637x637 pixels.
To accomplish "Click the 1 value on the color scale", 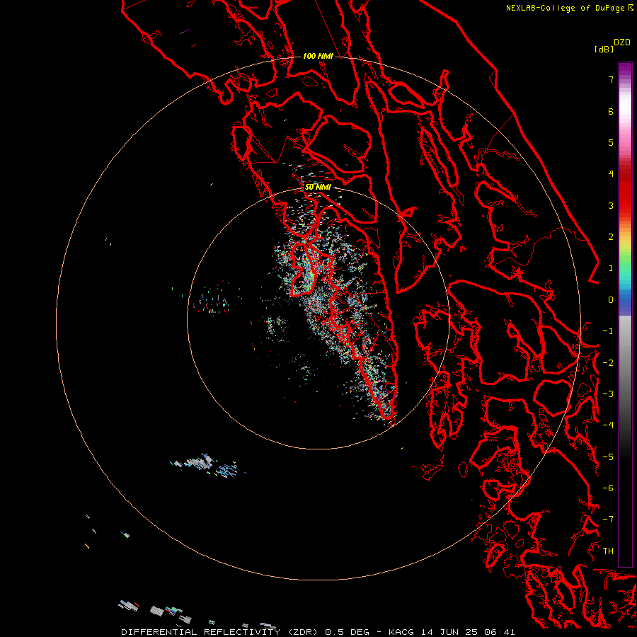I will point(611,268).
